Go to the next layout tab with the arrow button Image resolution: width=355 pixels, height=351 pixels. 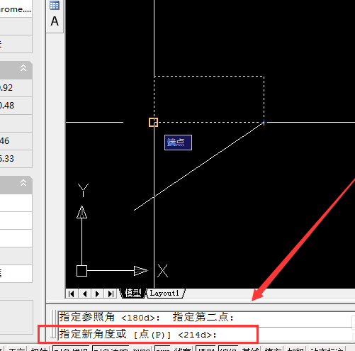(x=97, y=294)
